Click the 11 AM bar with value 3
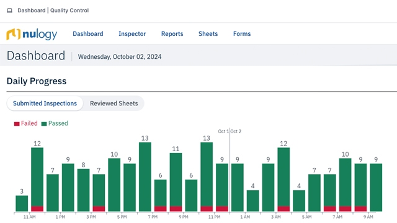Viewport: 397px width, 223px height. tap(22, 203)
